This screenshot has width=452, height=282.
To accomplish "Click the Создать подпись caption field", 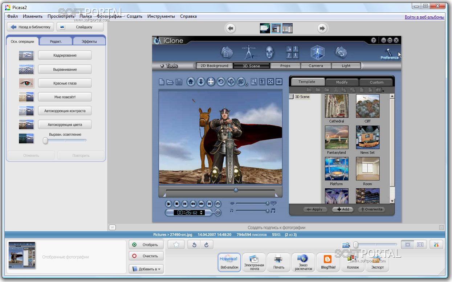I will [x=276, y=228].
